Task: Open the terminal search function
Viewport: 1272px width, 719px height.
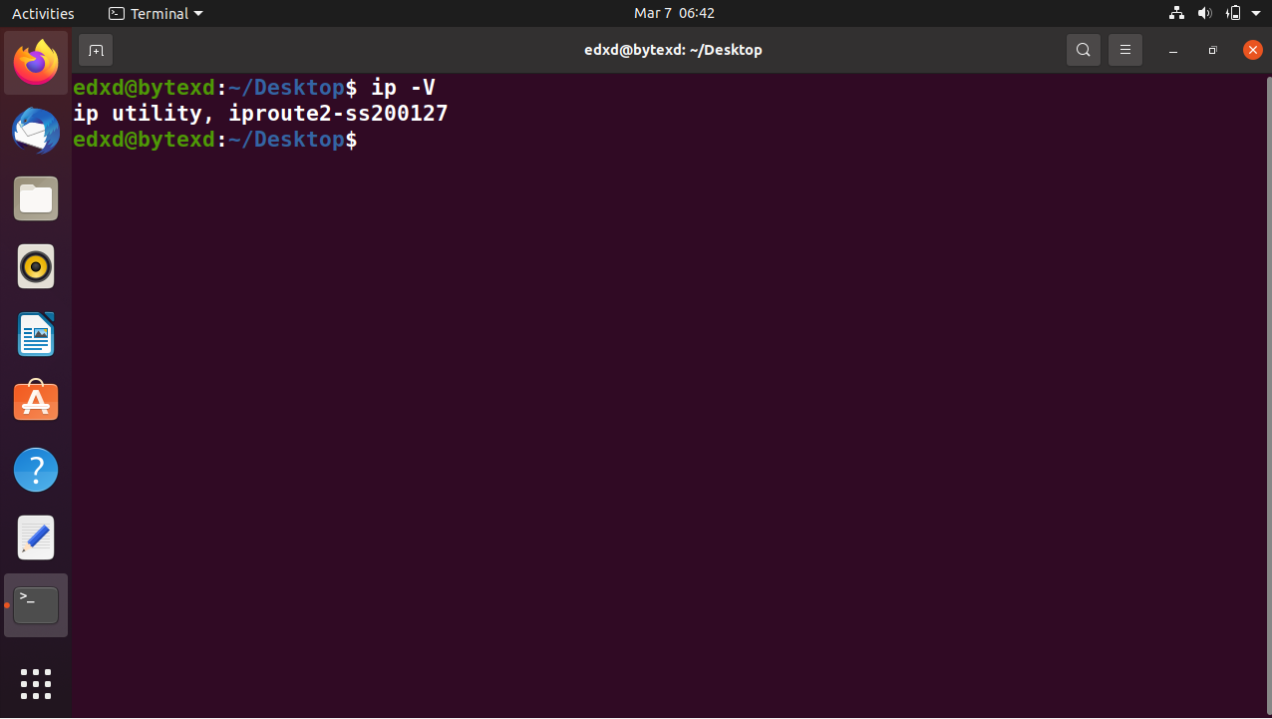Action: tap(1083, 50)
